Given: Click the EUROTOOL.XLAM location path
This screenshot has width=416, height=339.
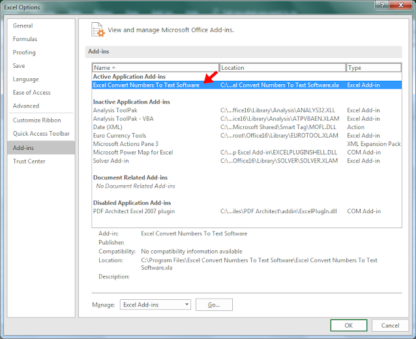Looking at the screenshot, I should (279, 136).
